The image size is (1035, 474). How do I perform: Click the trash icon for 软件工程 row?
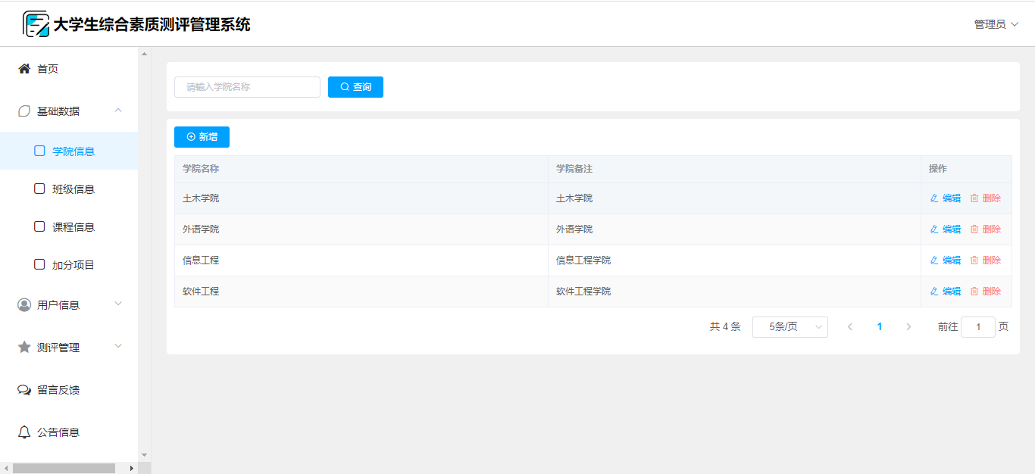(974, 292)
